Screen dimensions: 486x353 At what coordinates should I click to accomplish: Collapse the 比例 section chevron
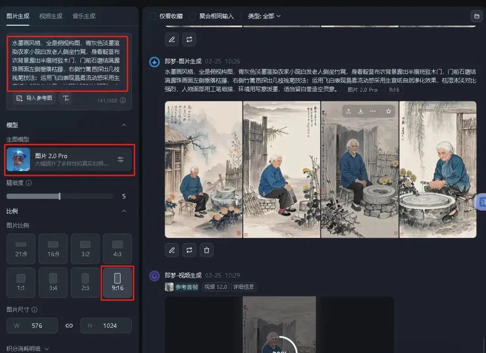coord(124,211)
